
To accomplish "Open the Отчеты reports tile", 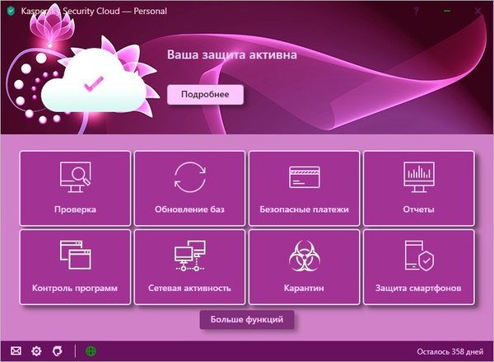I will click(419, 188).
